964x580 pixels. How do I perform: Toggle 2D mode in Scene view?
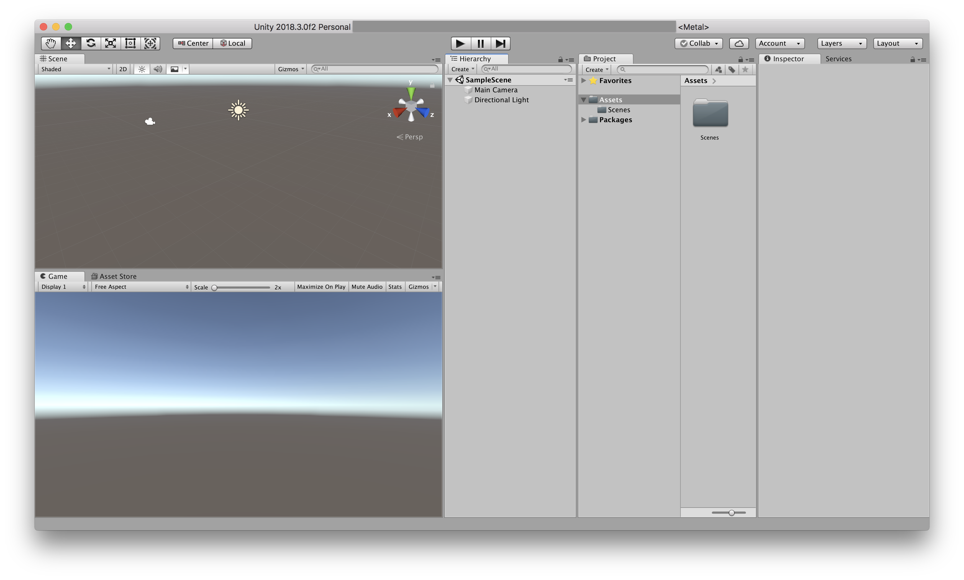pyautogui.click(x=123, y=69)
